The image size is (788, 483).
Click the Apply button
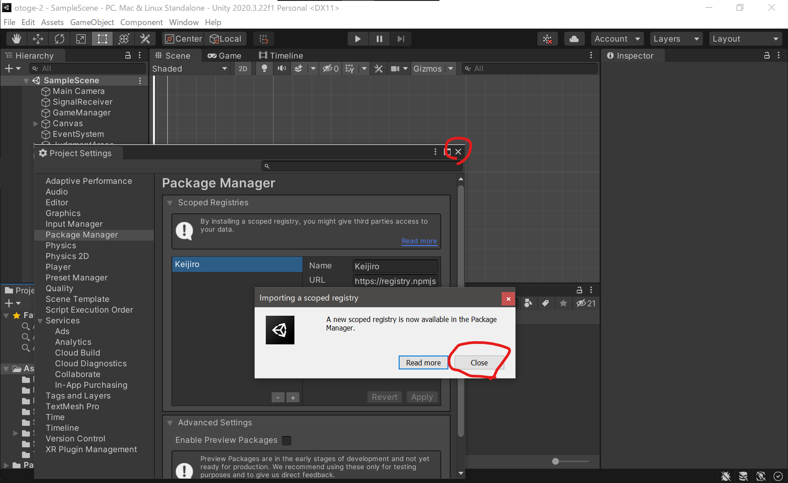tap(422, 397)
